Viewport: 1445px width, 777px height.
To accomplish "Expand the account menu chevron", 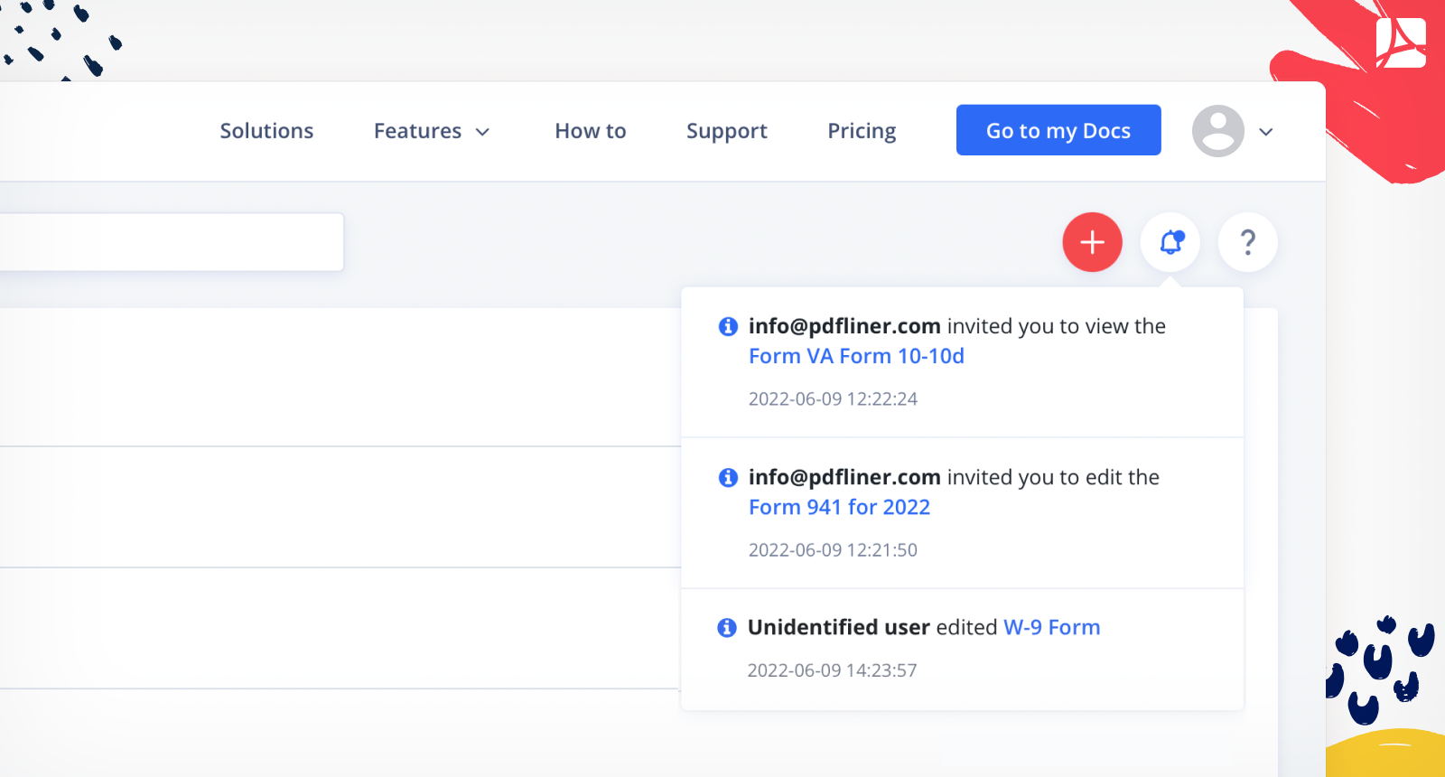I will [1266, 132].
